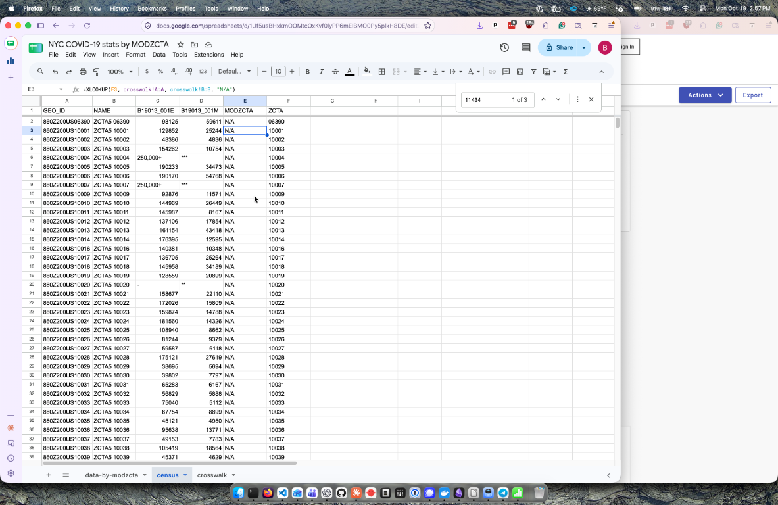This screenshot has width=778, height=505.
Task: Click the Undo toolbar icon
Action: coord(55,72)
